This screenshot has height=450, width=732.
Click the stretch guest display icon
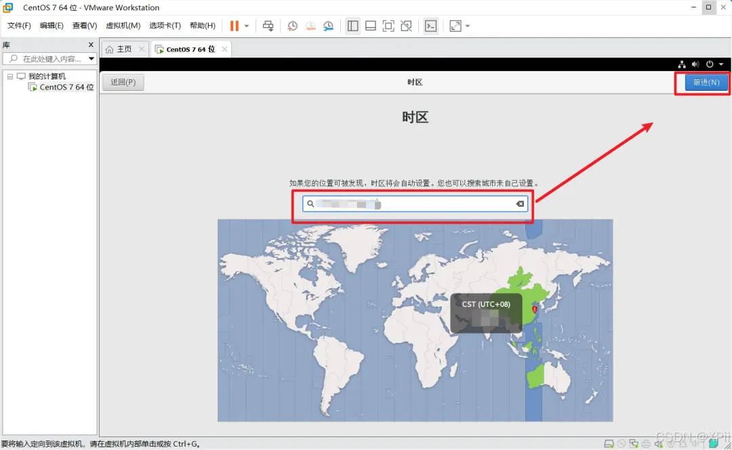tap(455, 26)
